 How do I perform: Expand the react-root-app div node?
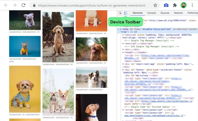pos(123,64)
